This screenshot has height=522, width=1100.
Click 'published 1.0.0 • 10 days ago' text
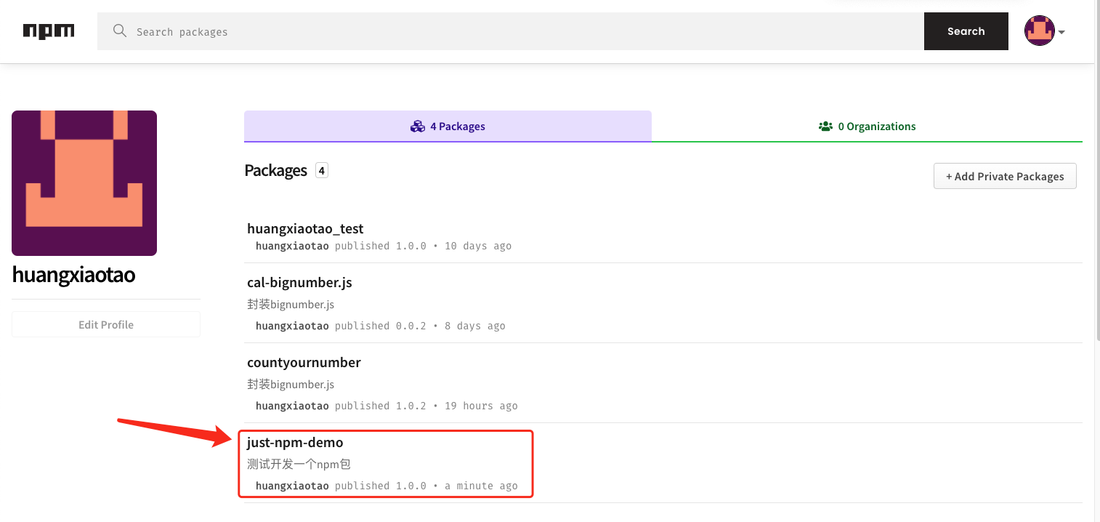pyautogui.click(x=423, y=246)
